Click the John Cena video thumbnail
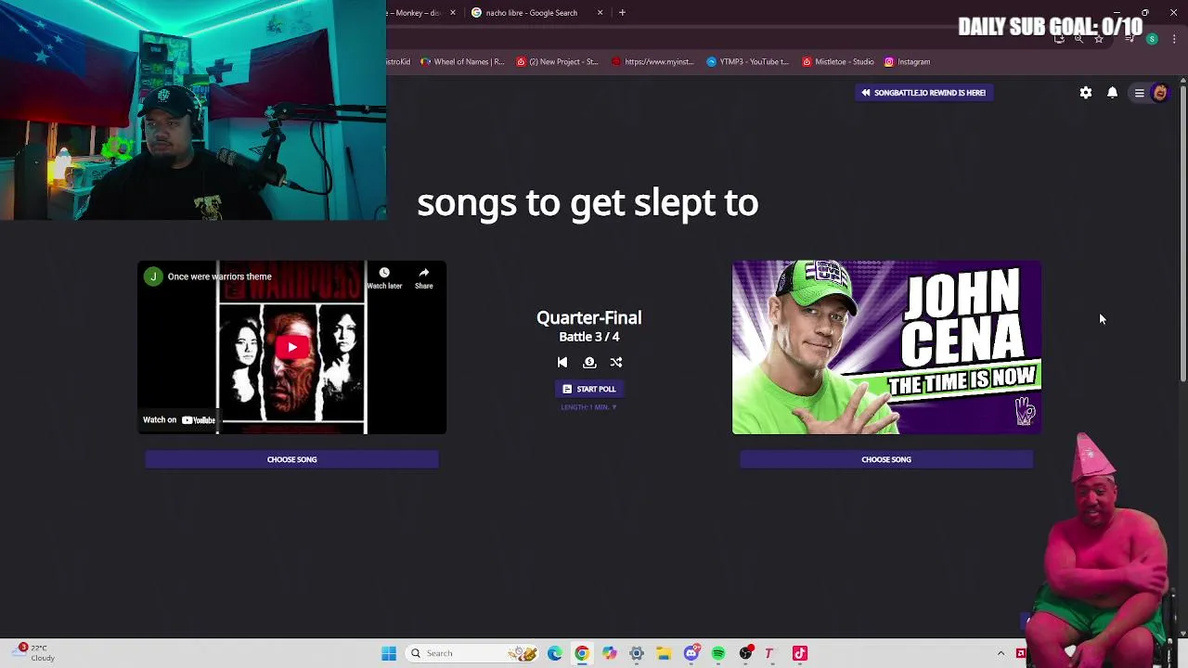1188x668 pixels. [x=886, y=347]
